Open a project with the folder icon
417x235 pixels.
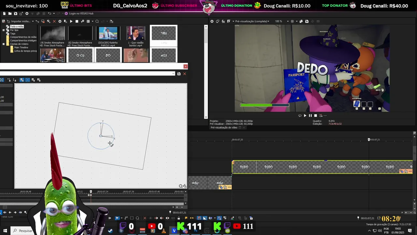[x=10, y=13]
